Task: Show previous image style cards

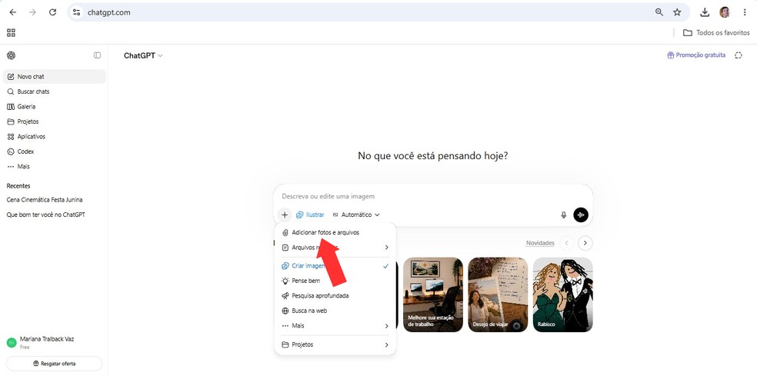Action: tap(567, 243)
